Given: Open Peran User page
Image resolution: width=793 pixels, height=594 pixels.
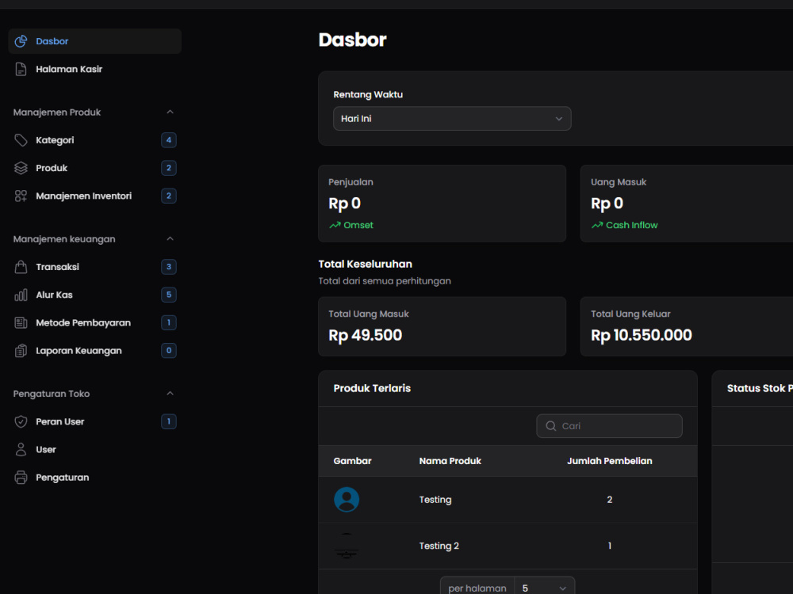Looking at the screenshot, I should [95, 422].
